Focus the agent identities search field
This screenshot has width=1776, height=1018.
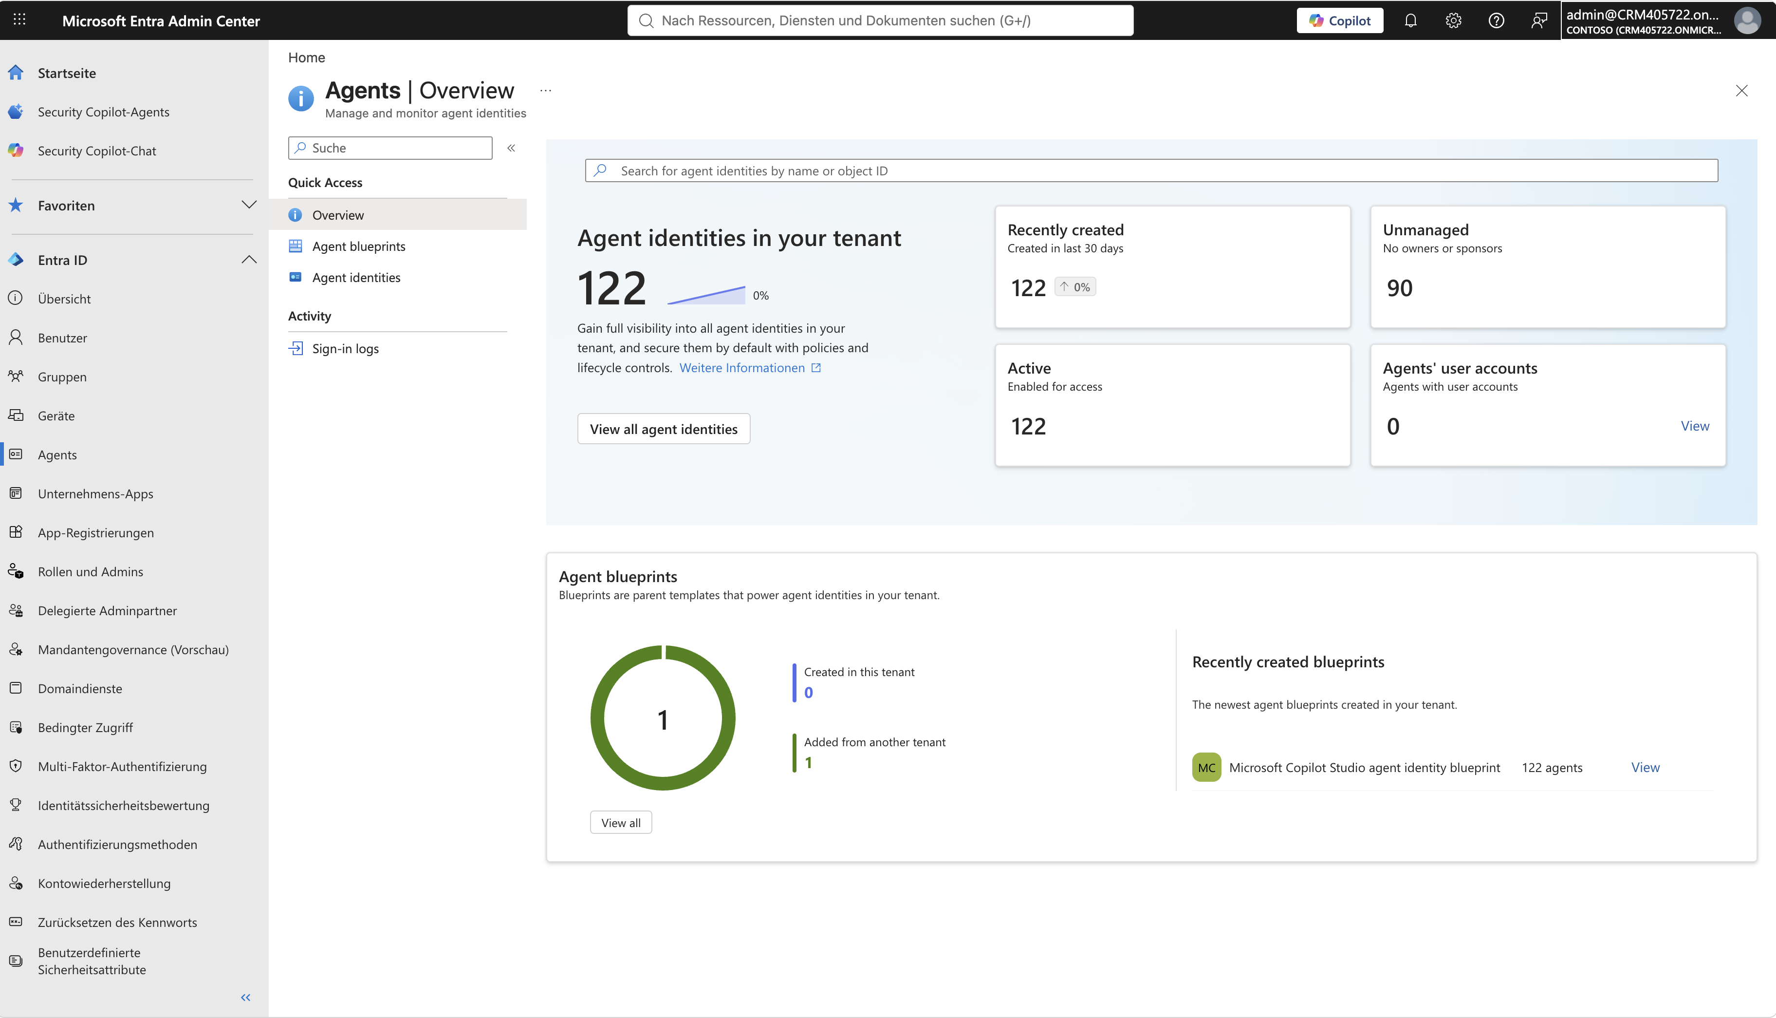1151,170
